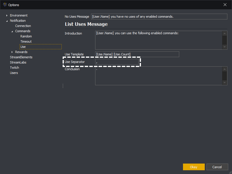Click Conclusion scrollbar down arrow

coord(224,83)
